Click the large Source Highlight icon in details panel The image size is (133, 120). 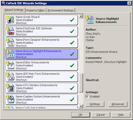(x=90, y=20)
